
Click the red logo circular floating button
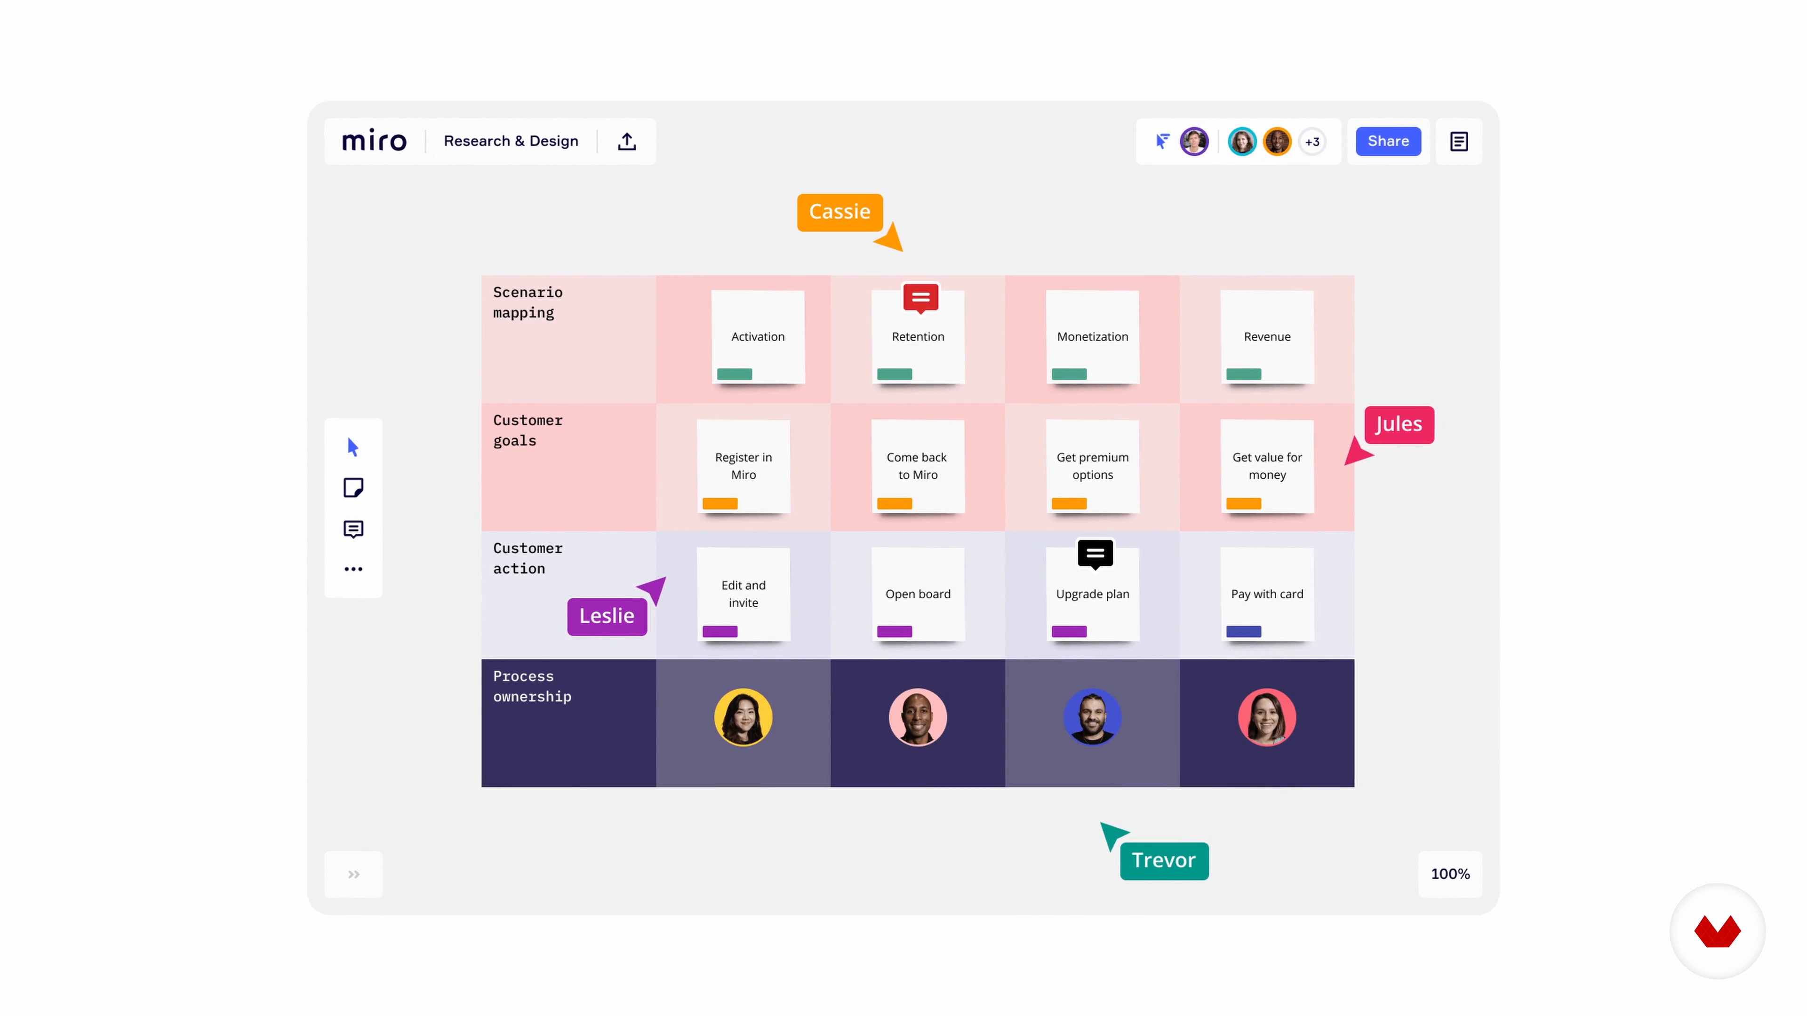[1717, 931]
